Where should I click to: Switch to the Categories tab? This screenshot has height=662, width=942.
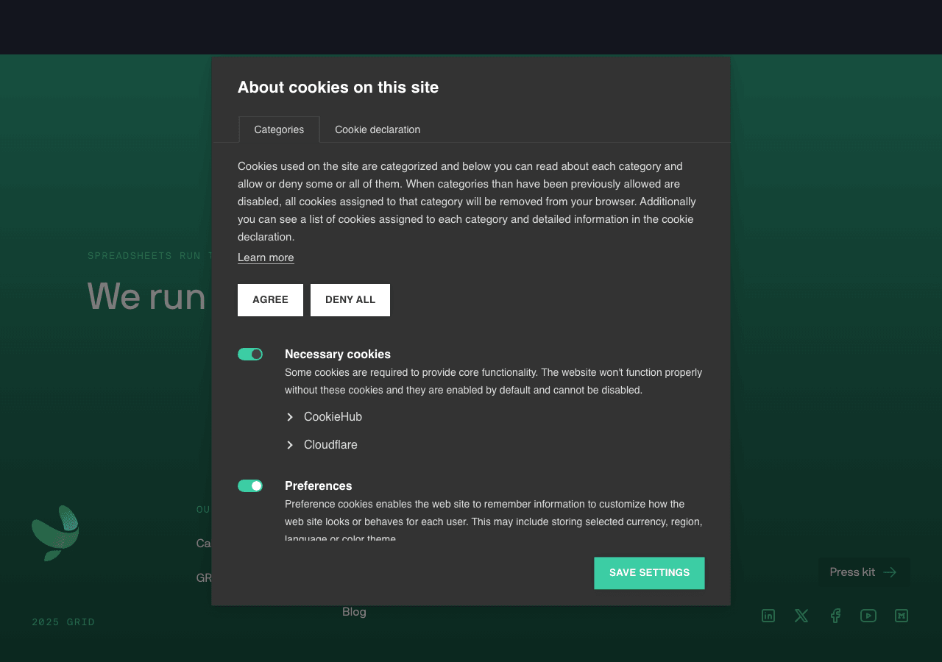279,129
